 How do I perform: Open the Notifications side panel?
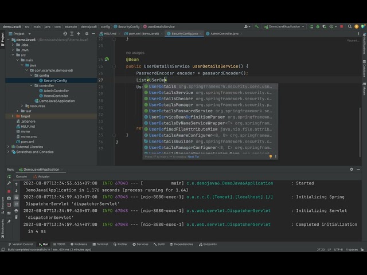point(364,44)
